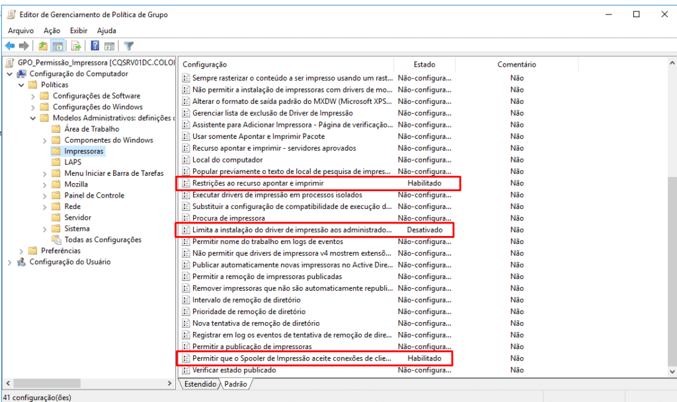Click the Forward arrow in toolbar
Screen dimensions: 677x402
coord(24,46)
